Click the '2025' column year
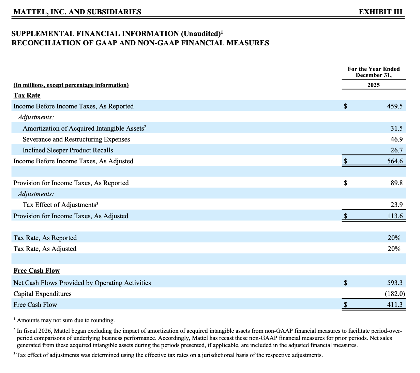 [x=374, y=85]
